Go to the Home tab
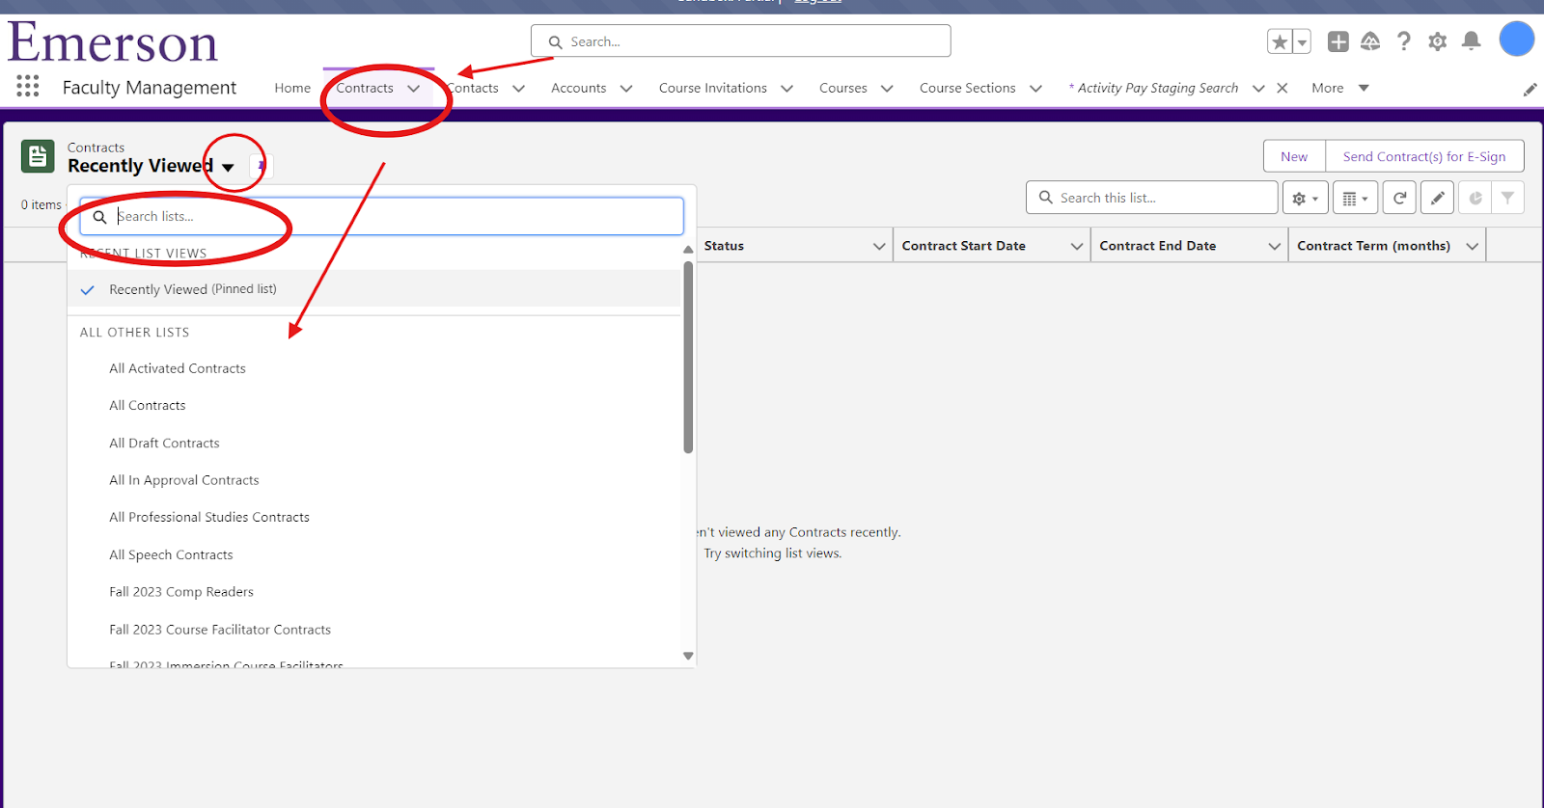The image size is (1544, 808). click(x=292, y=88)
